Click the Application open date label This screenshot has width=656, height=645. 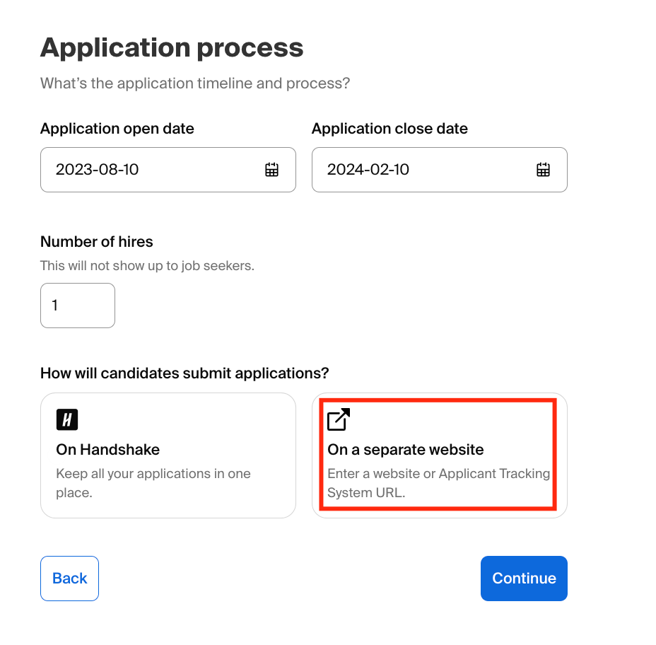coord(117,129)
